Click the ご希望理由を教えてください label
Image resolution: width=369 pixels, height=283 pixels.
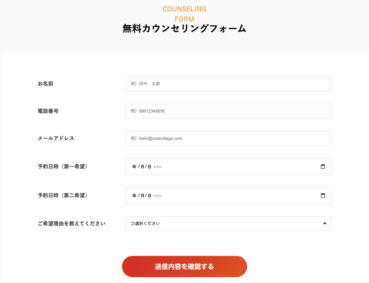(72, 224)
